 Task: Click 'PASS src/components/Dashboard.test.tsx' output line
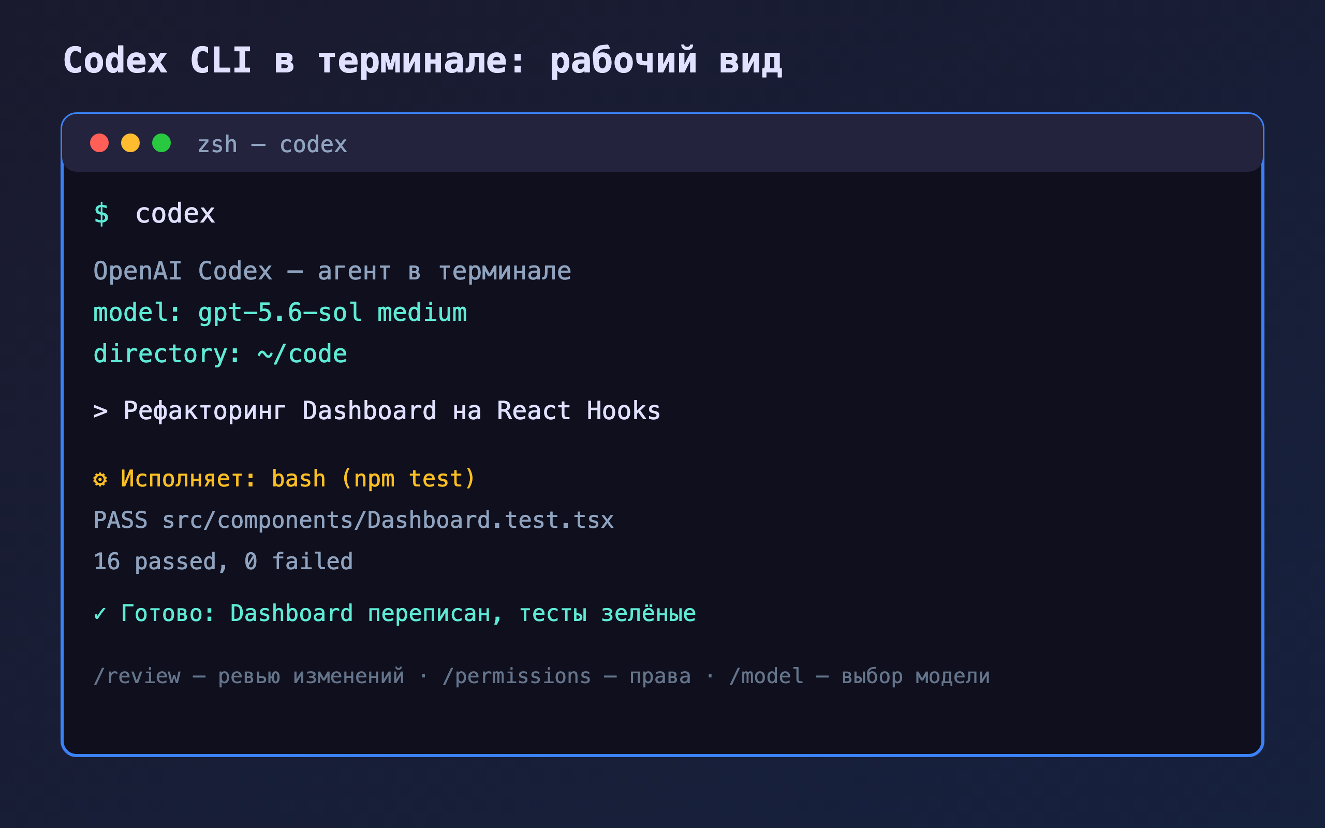(354, 520)
